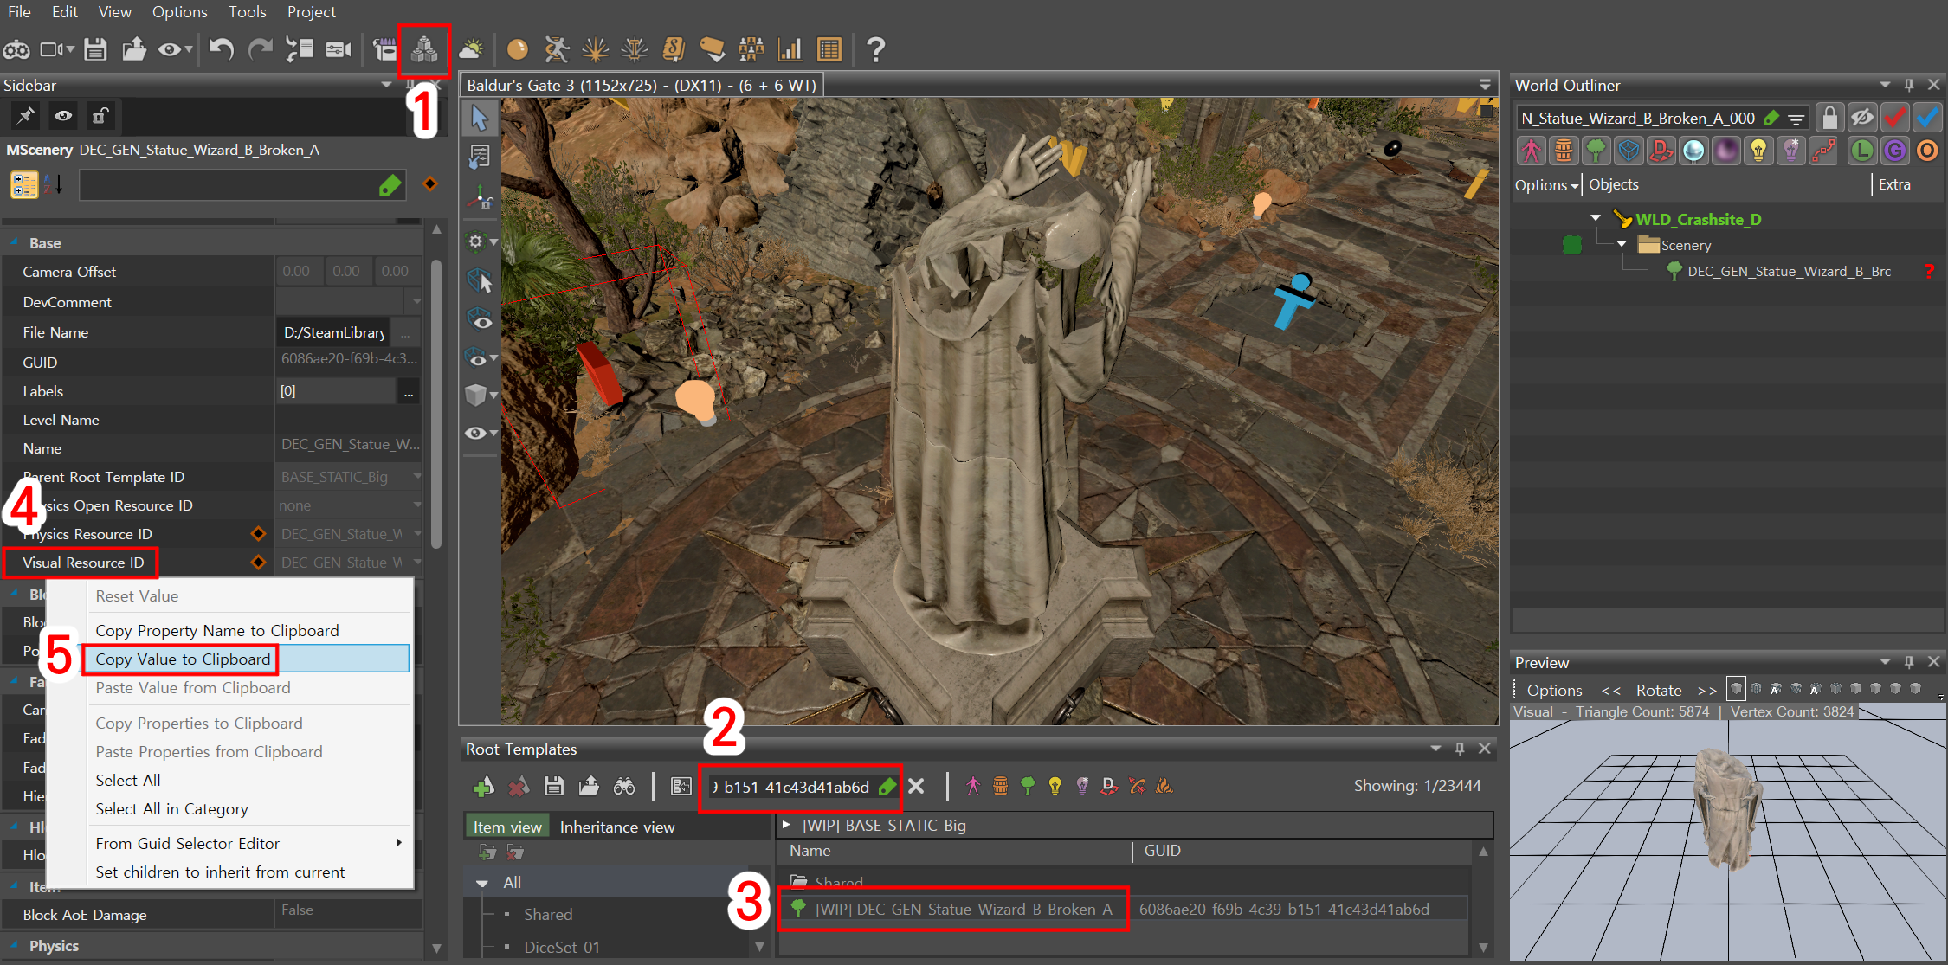Switch to the Inheritance view tab
Image resolution: width=1948 pixels, height=965 pixels.
[x=616, y=827]
